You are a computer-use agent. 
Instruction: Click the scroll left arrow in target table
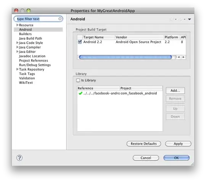179,57
